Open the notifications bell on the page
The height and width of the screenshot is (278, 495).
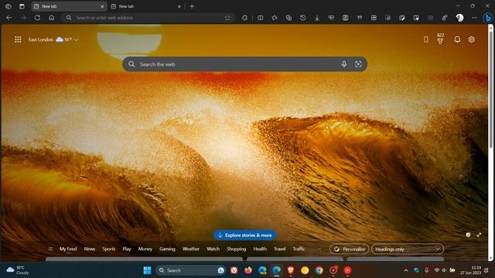(x=457, y=39)
